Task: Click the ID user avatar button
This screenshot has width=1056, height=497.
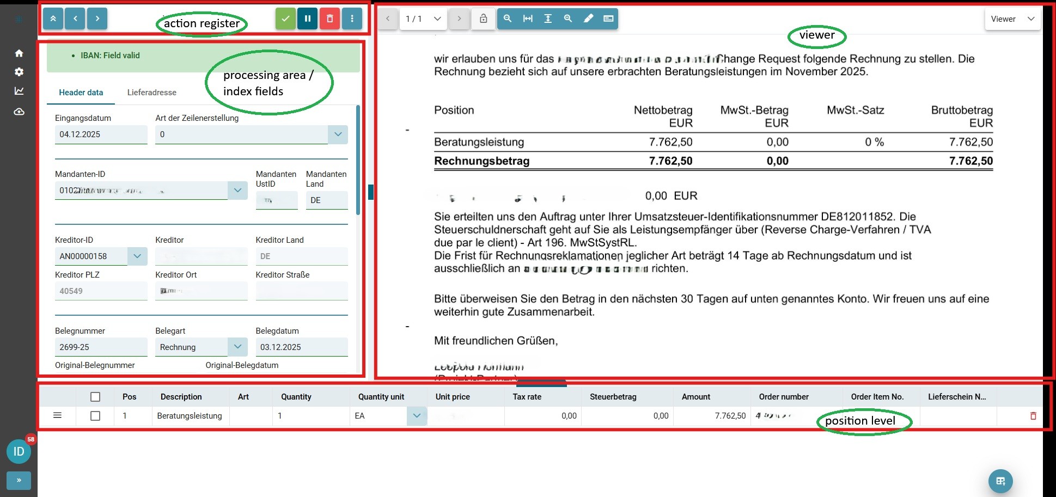Action: (19, 451)
